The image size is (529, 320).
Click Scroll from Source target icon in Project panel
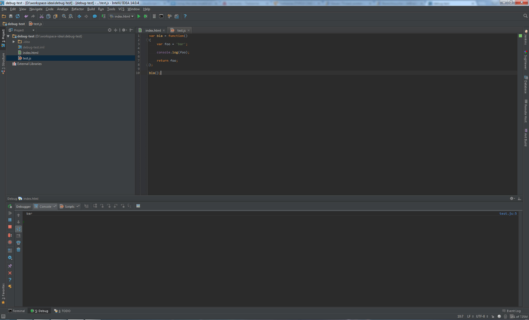[110, 30]
